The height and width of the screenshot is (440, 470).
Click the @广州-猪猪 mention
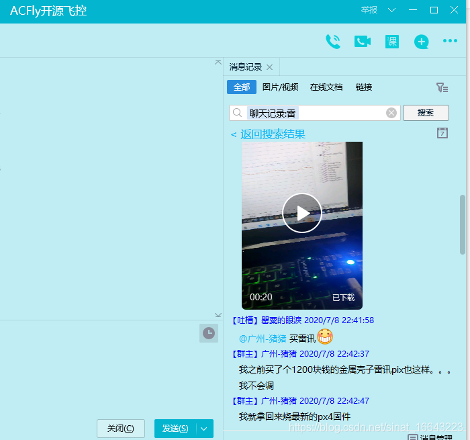click(263, 339)
